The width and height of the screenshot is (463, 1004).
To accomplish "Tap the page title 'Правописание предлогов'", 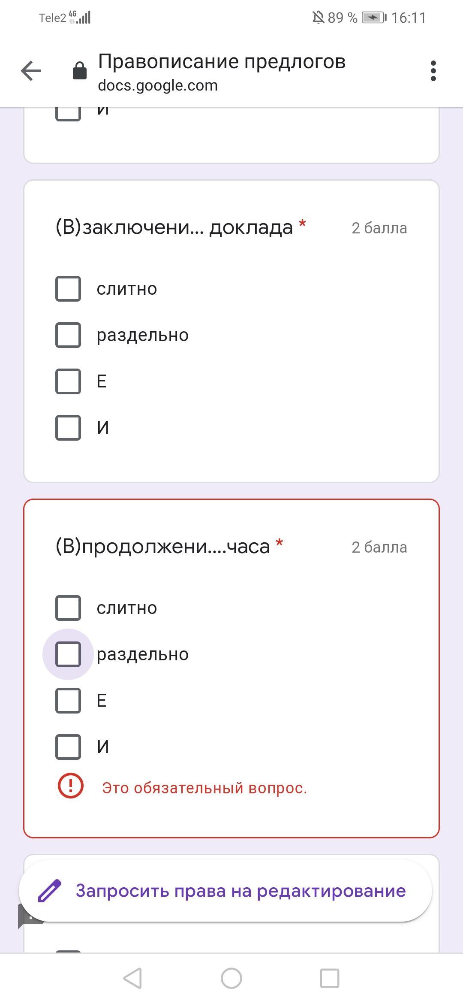I will point(222,61).
